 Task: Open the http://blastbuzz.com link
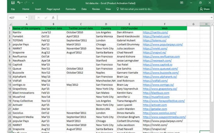(x=156, y=93)
